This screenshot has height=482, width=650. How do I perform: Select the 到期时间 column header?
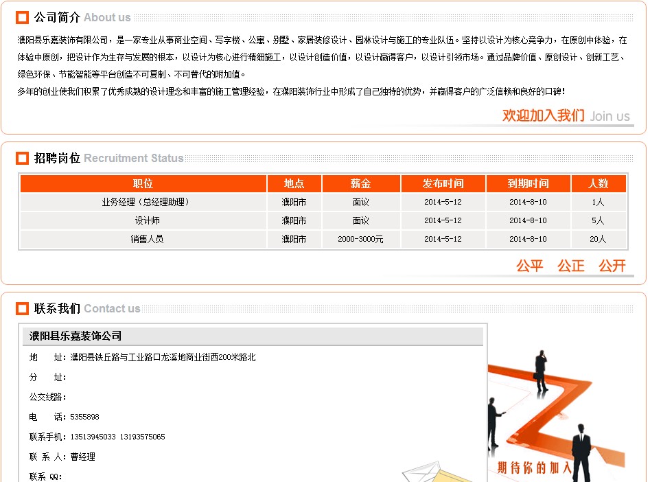click(528, 183)
